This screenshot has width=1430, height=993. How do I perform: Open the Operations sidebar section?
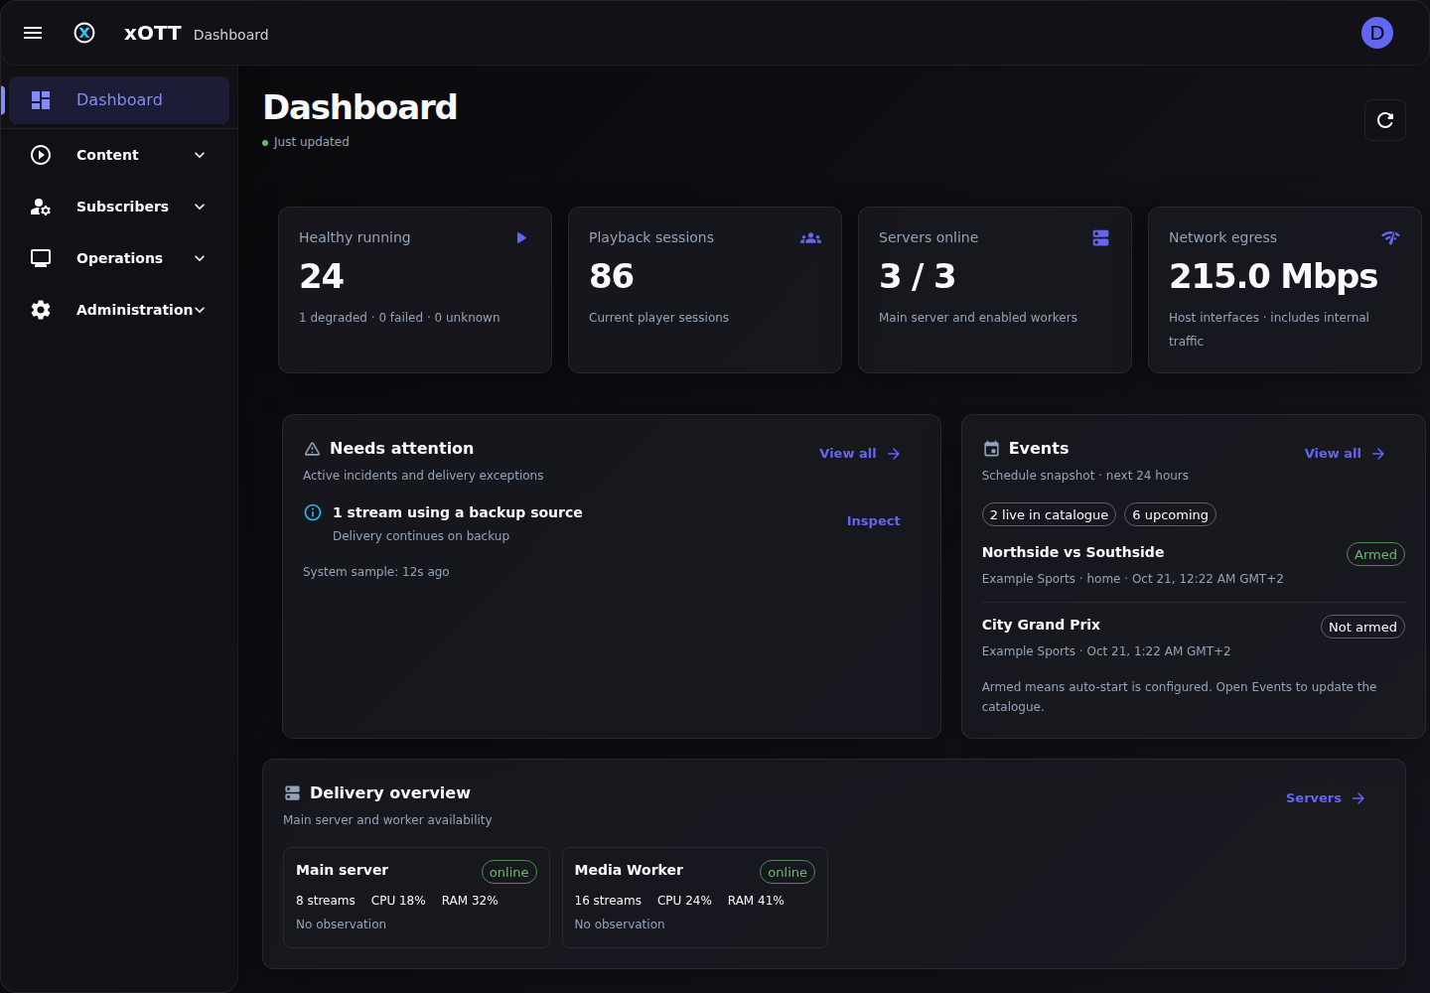click(x=119, y=258)
